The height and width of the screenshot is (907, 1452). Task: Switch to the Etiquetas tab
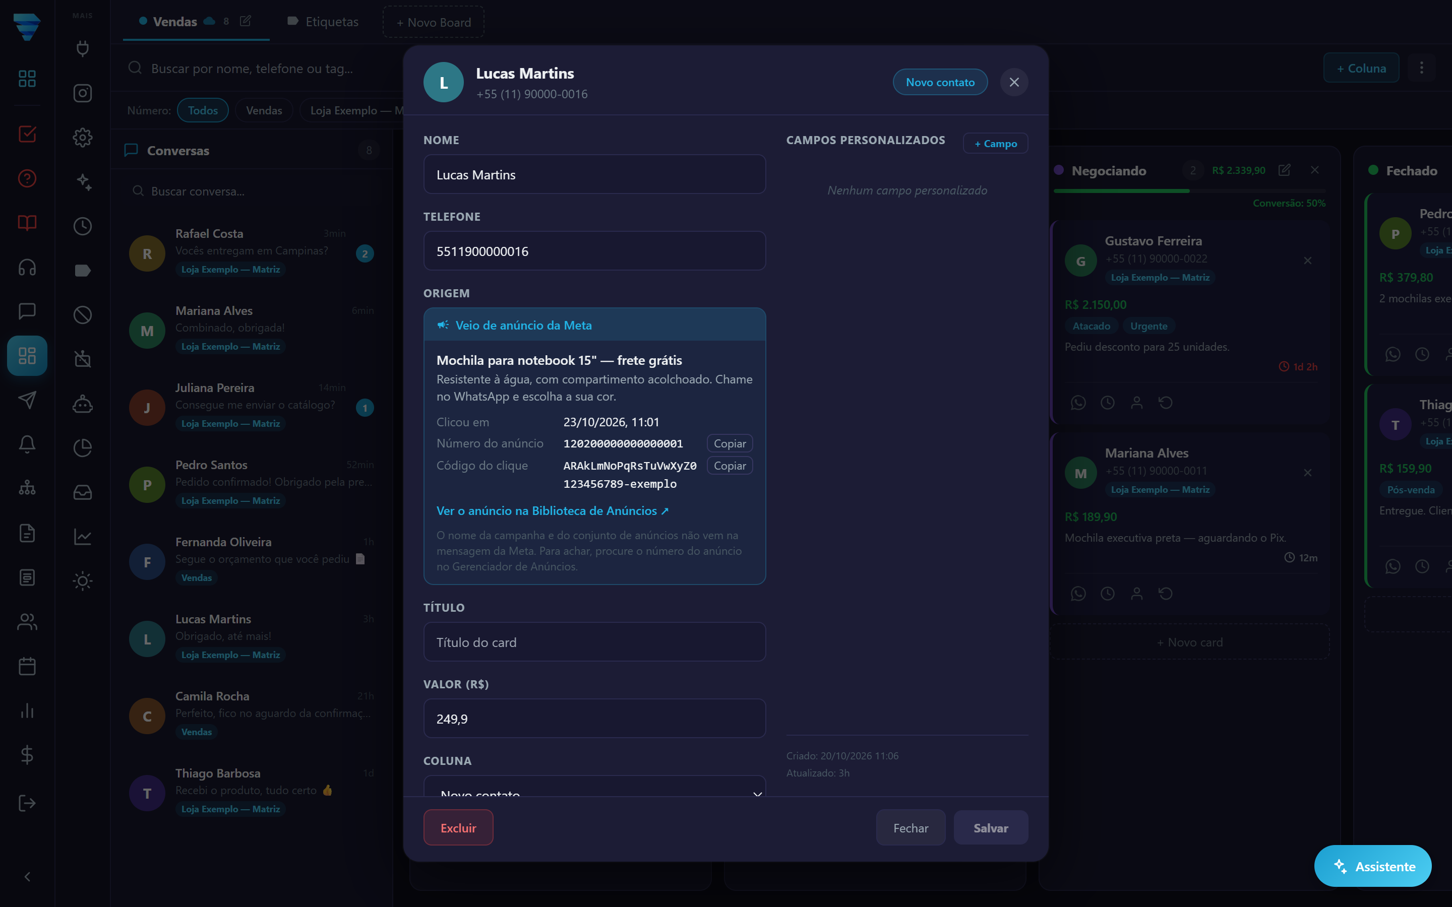pyautogui.click(x=323, y=22)
